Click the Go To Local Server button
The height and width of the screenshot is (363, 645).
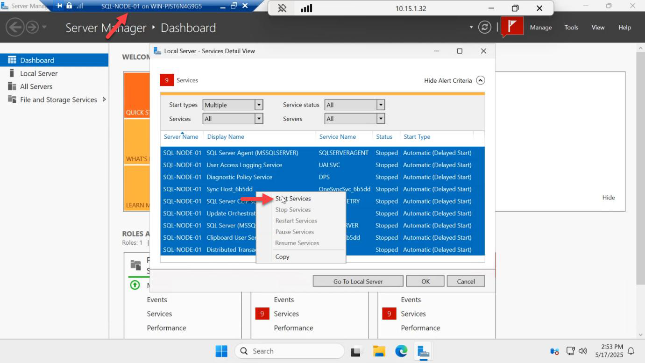[358, 281]
